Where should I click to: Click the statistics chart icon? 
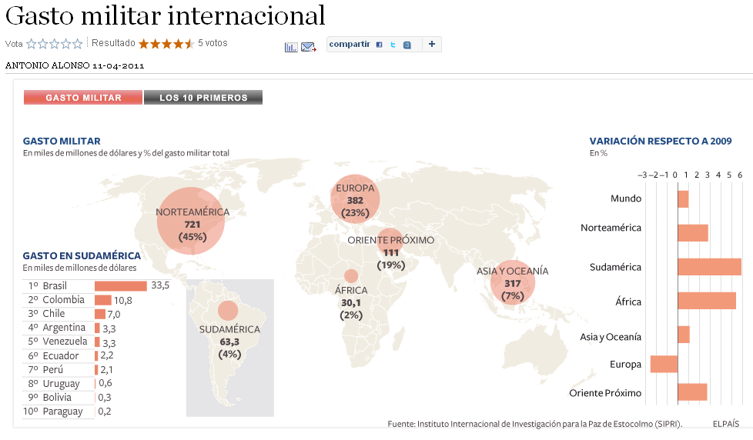tap(290, 47)
